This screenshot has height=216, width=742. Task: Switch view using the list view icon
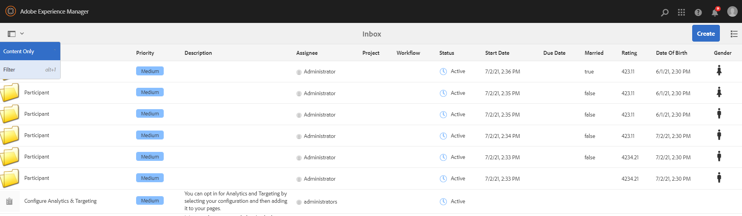coord(734,34)
